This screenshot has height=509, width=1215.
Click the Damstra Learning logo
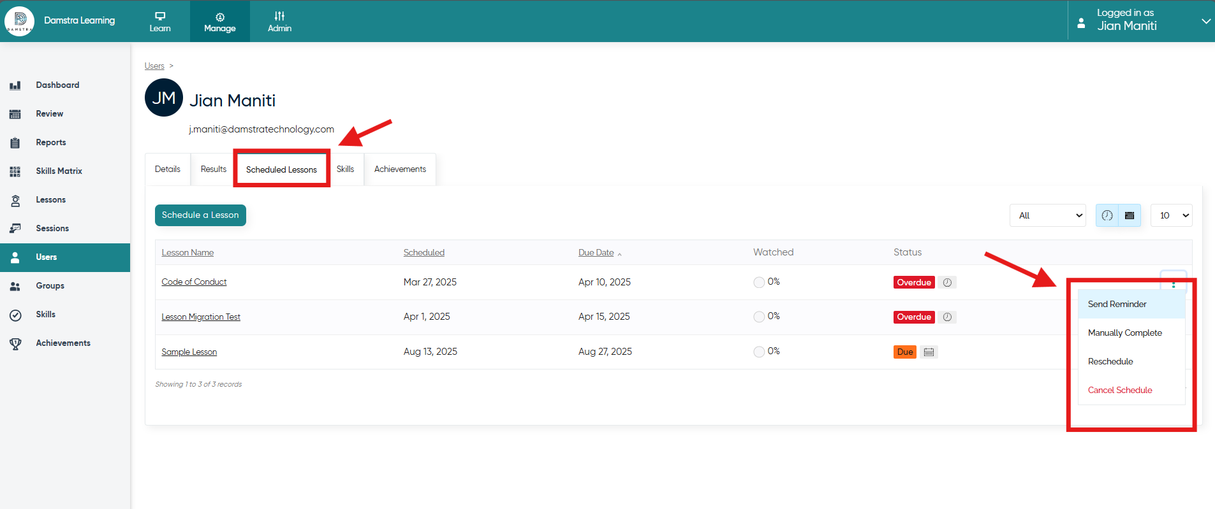[20, 21]
